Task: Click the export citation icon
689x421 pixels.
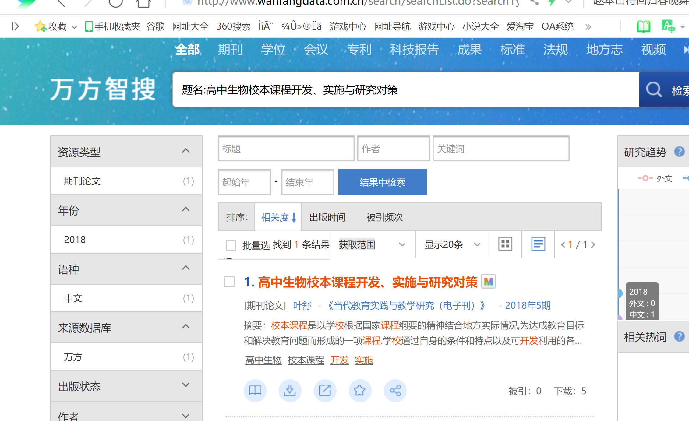Action: click(x=325, y=391)
